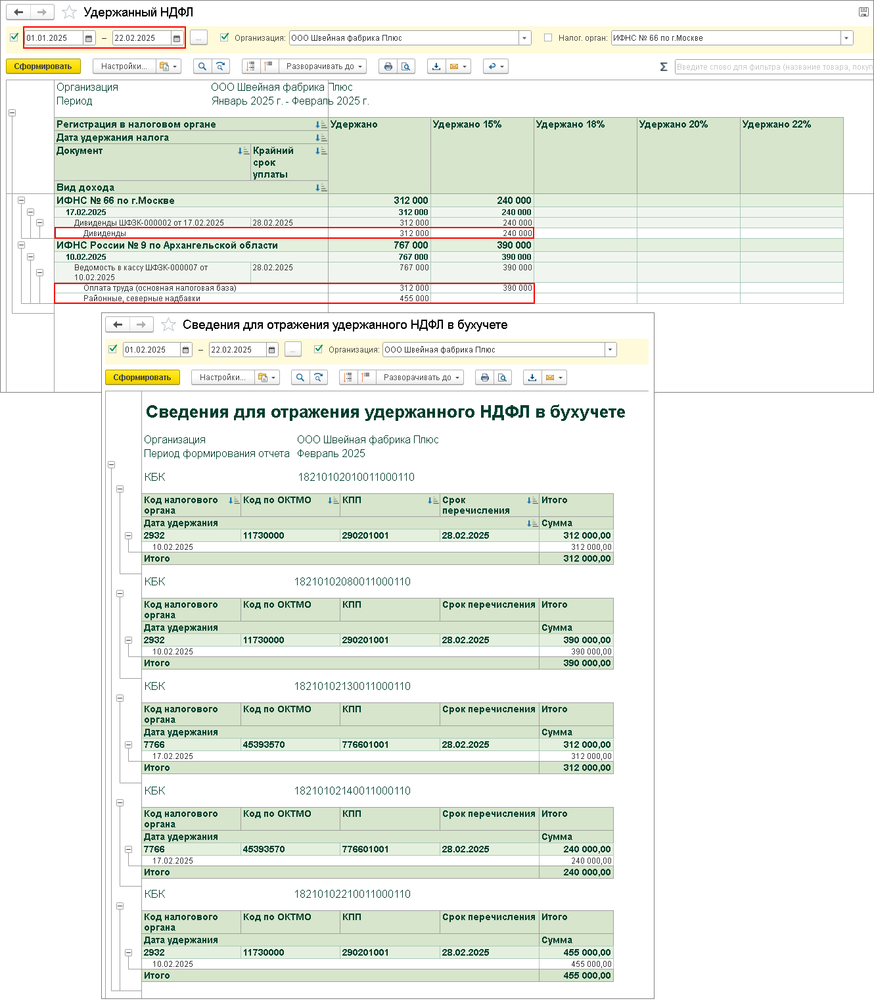Viewport: 874px width, 1003px height.
Task: Collapse ИФНС № 66 по г.Москве group
Action: (21, 201)
